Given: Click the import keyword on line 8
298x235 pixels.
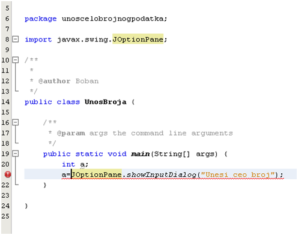Looking at the screenshot, I should pos(38,40).
